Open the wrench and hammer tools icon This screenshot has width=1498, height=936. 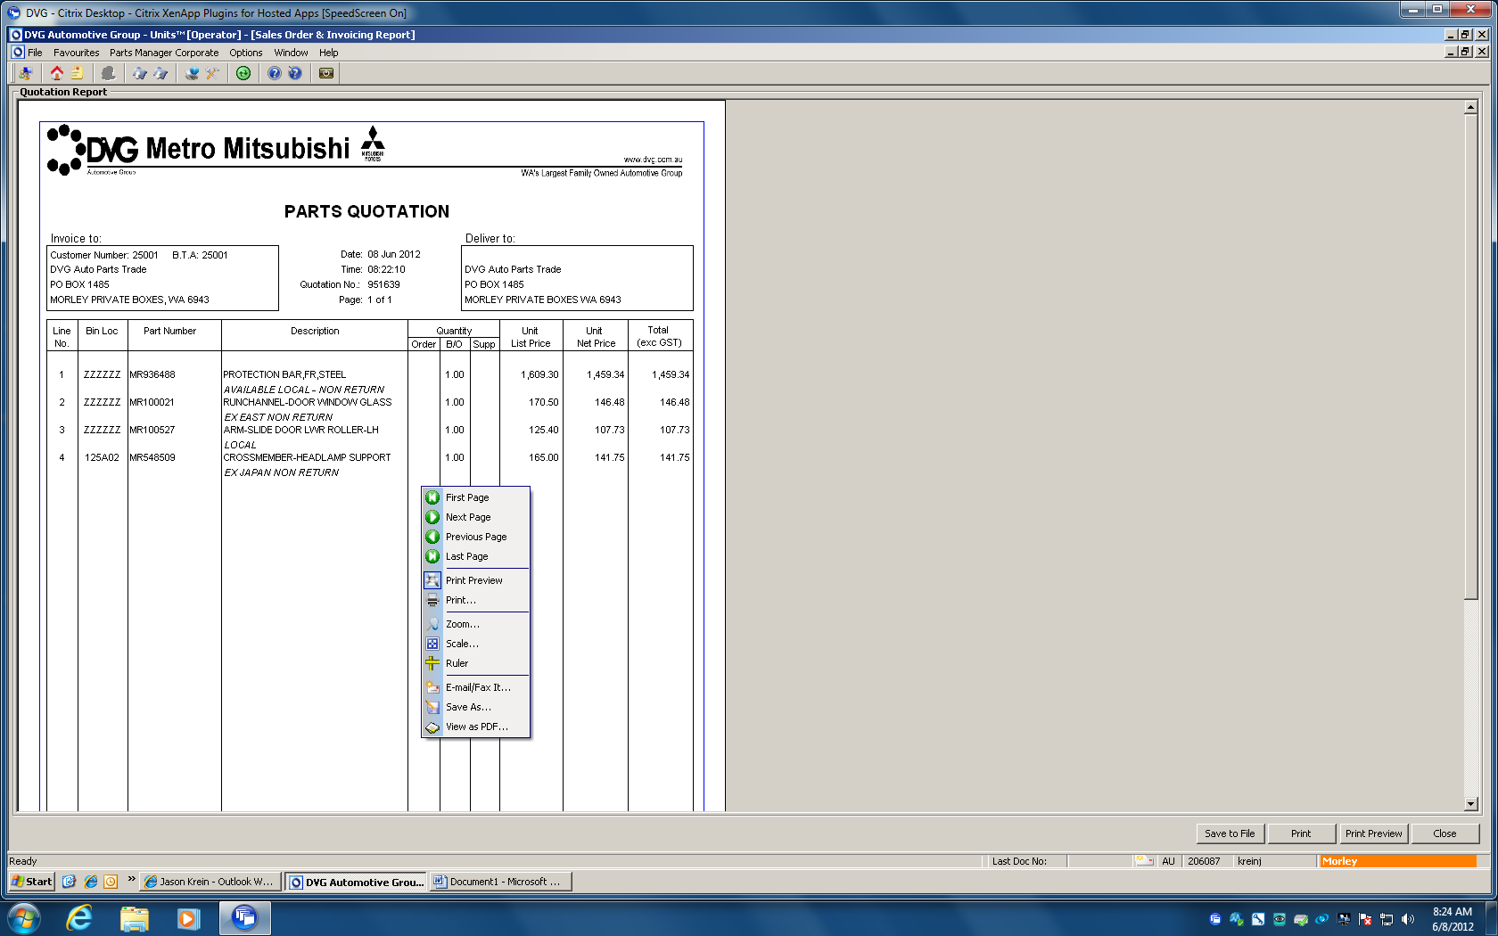pos(212,73)
